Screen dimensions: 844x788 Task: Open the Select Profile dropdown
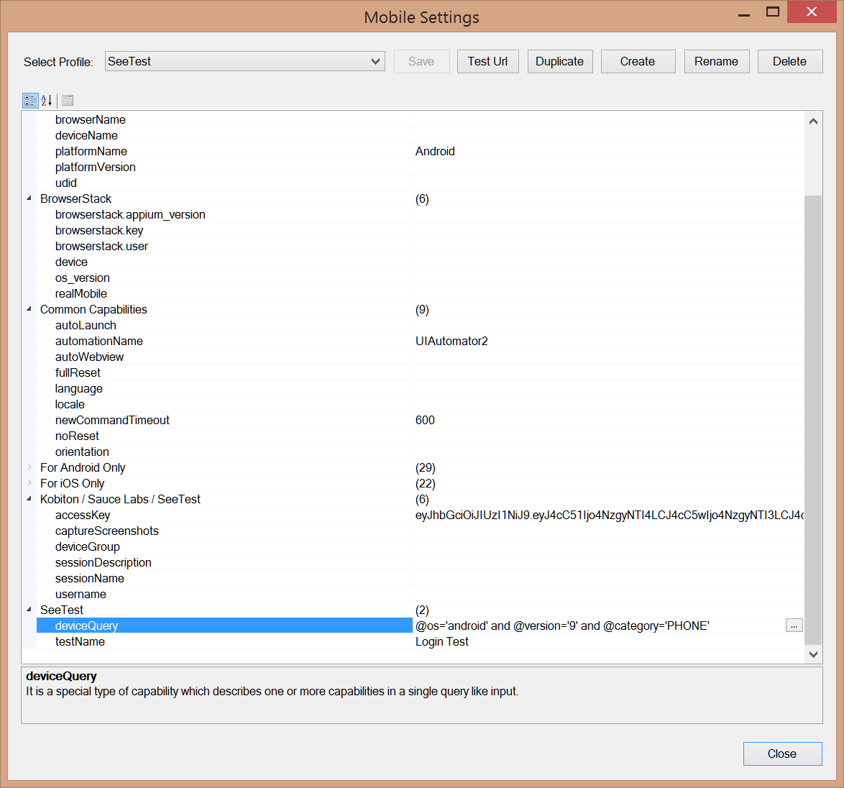(245, 62)
